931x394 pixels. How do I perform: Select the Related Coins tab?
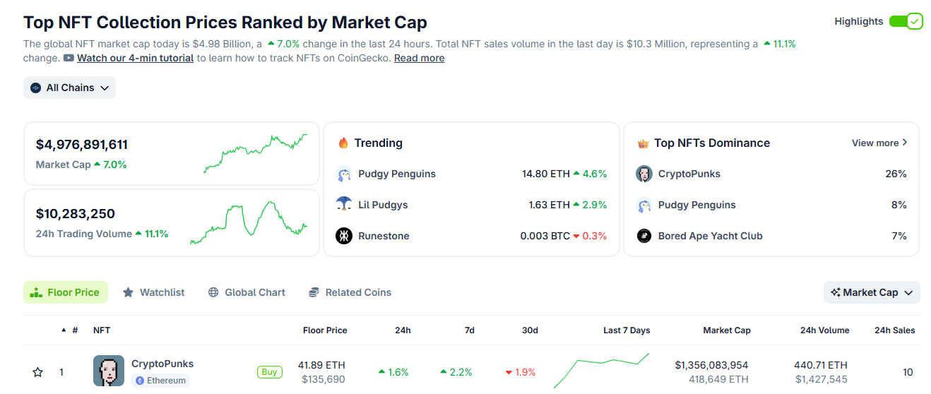pos(350,292)
